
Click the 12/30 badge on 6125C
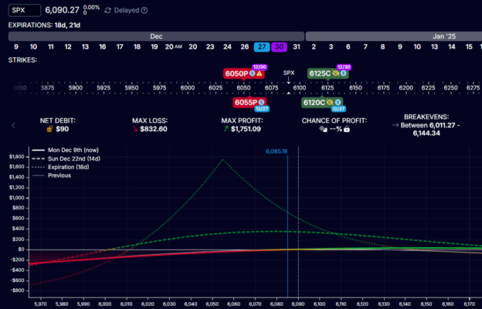(x=345, y=67)
